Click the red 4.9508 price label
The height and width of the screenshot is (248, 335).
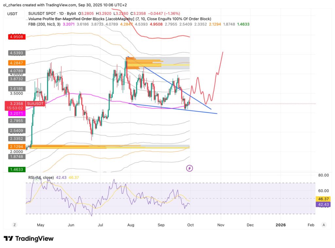[17, 37]
